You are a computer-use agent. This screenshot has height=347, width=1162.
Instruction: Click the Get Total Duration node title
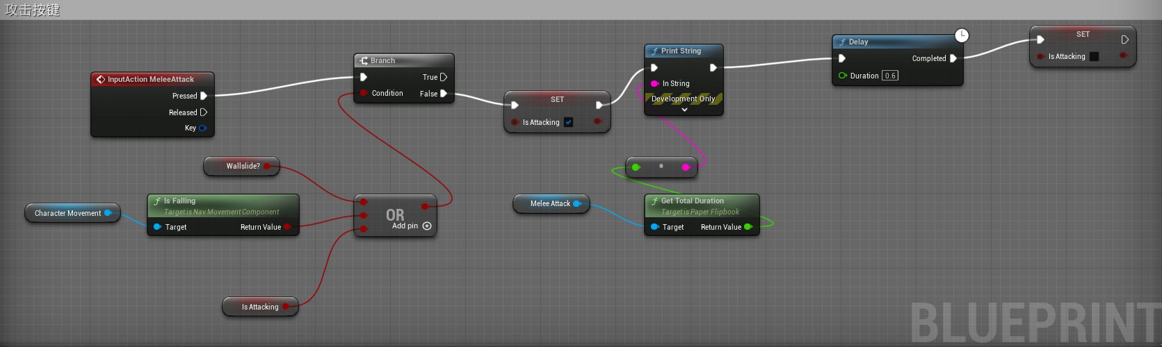(x=692, y=201)
